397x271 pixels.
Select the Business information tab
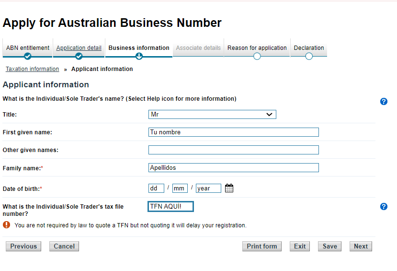139,48
